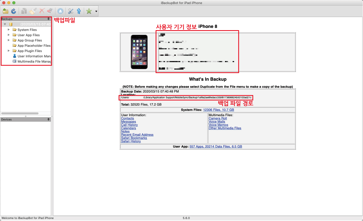Click the green star toolbar icon
The height and width of the screenshot is (221, 363).
(x=89, y=11)
